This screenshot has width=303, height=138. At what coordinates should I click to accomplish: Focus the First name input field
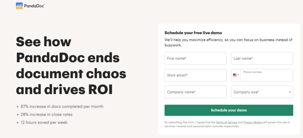pos(195,58)
